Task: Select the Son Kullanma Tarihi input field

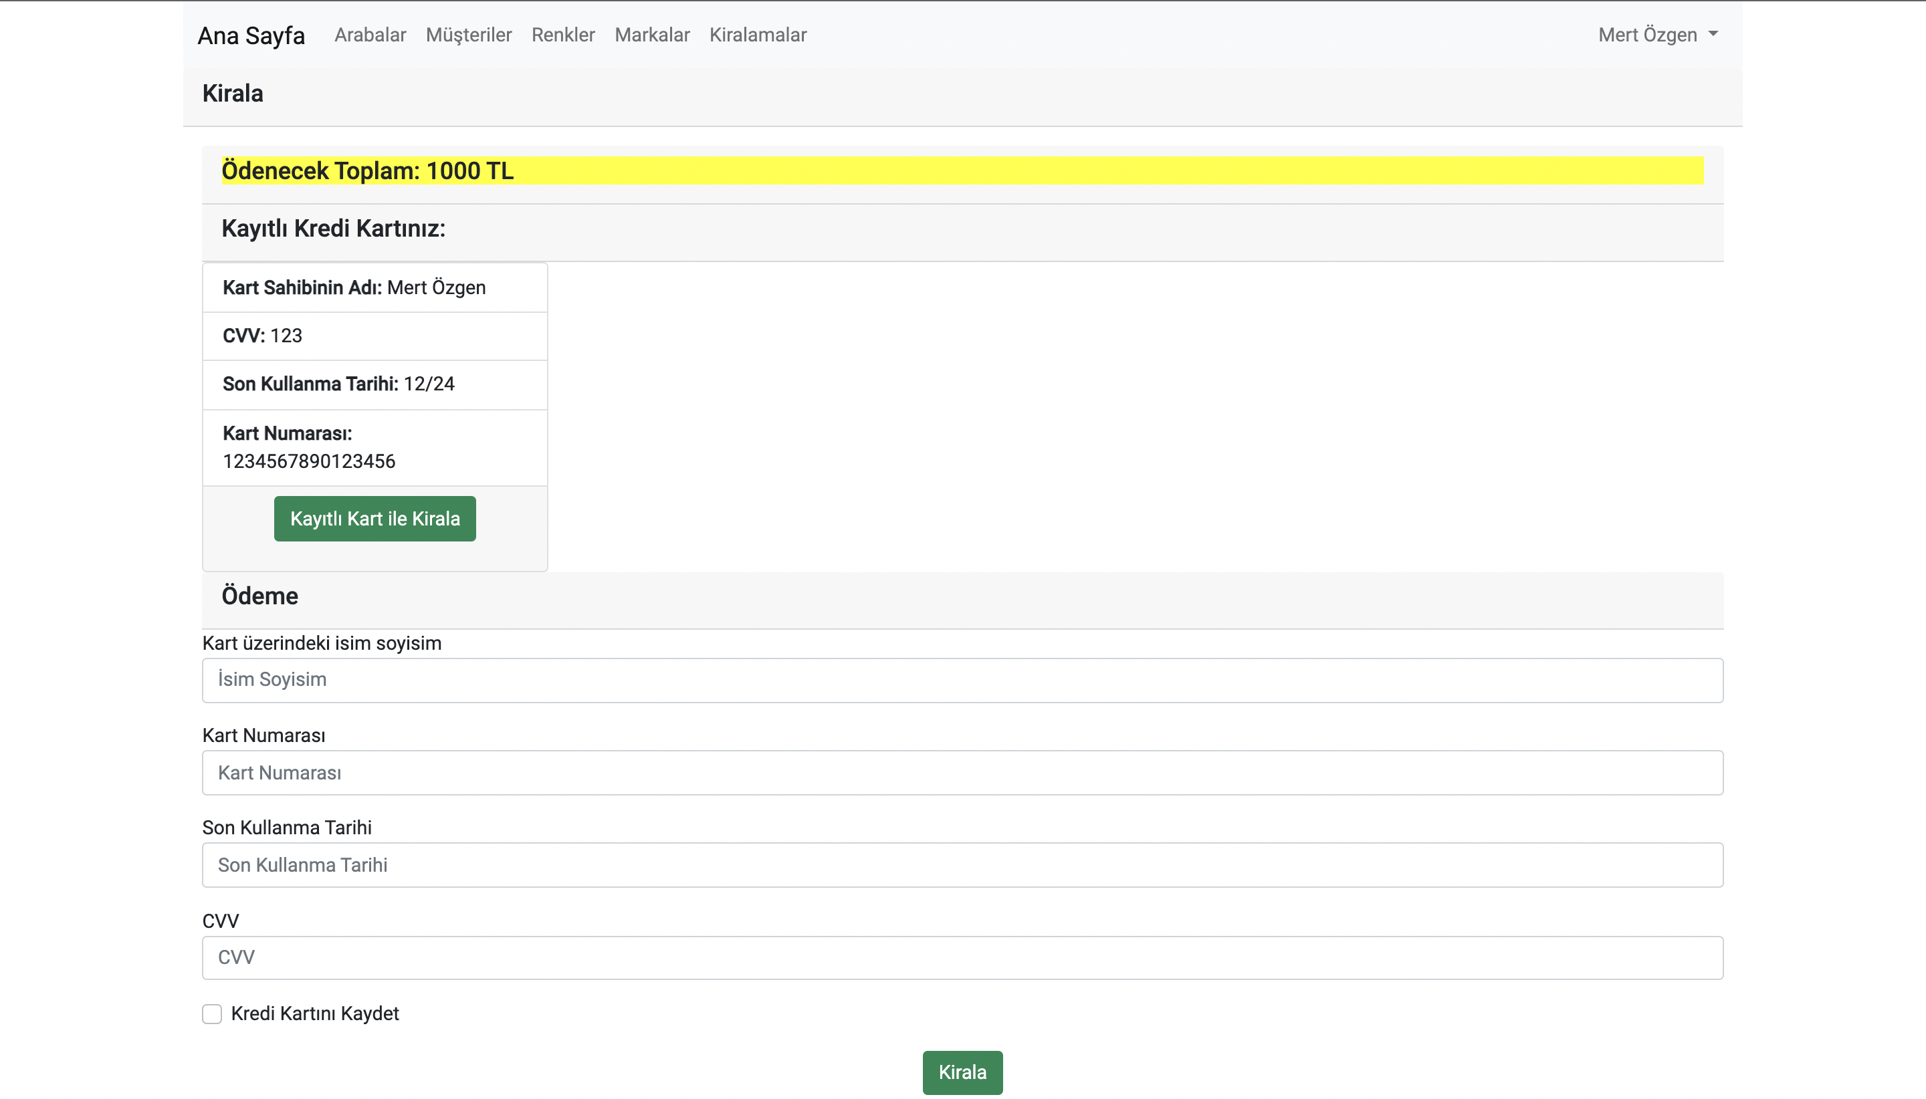Action: [962, 865]
